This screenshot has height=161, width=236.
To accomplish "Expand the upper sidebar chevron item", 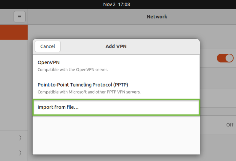I will point(21,138).
